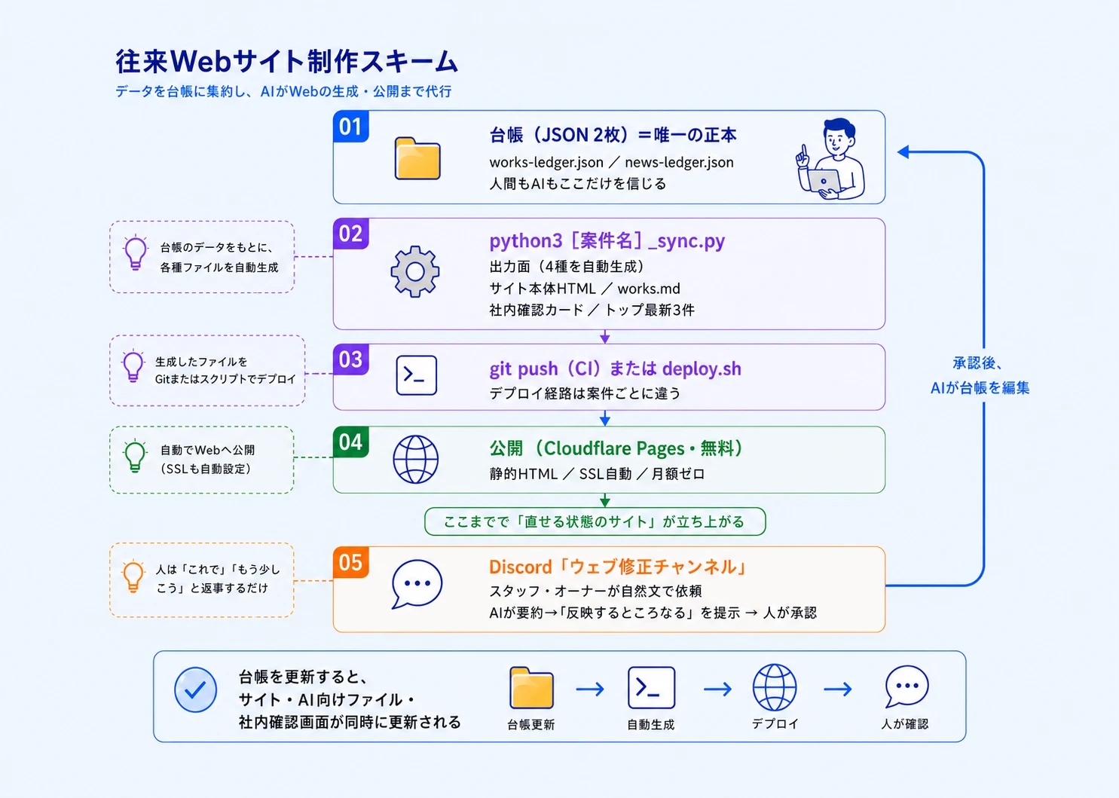Click the summary line 社内確認画面が同時に更新される
This screenshot has width=1119, height=798.
pos(350,722)
